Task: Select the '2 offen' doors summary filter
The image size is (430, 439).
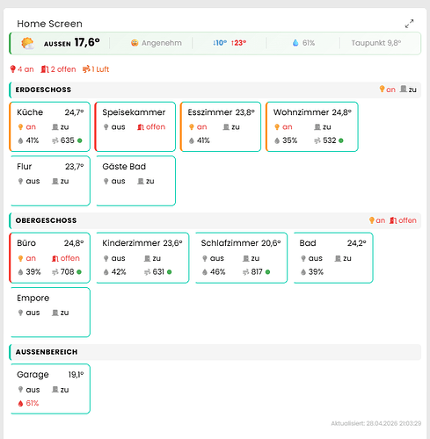Action: pos(58,69)
